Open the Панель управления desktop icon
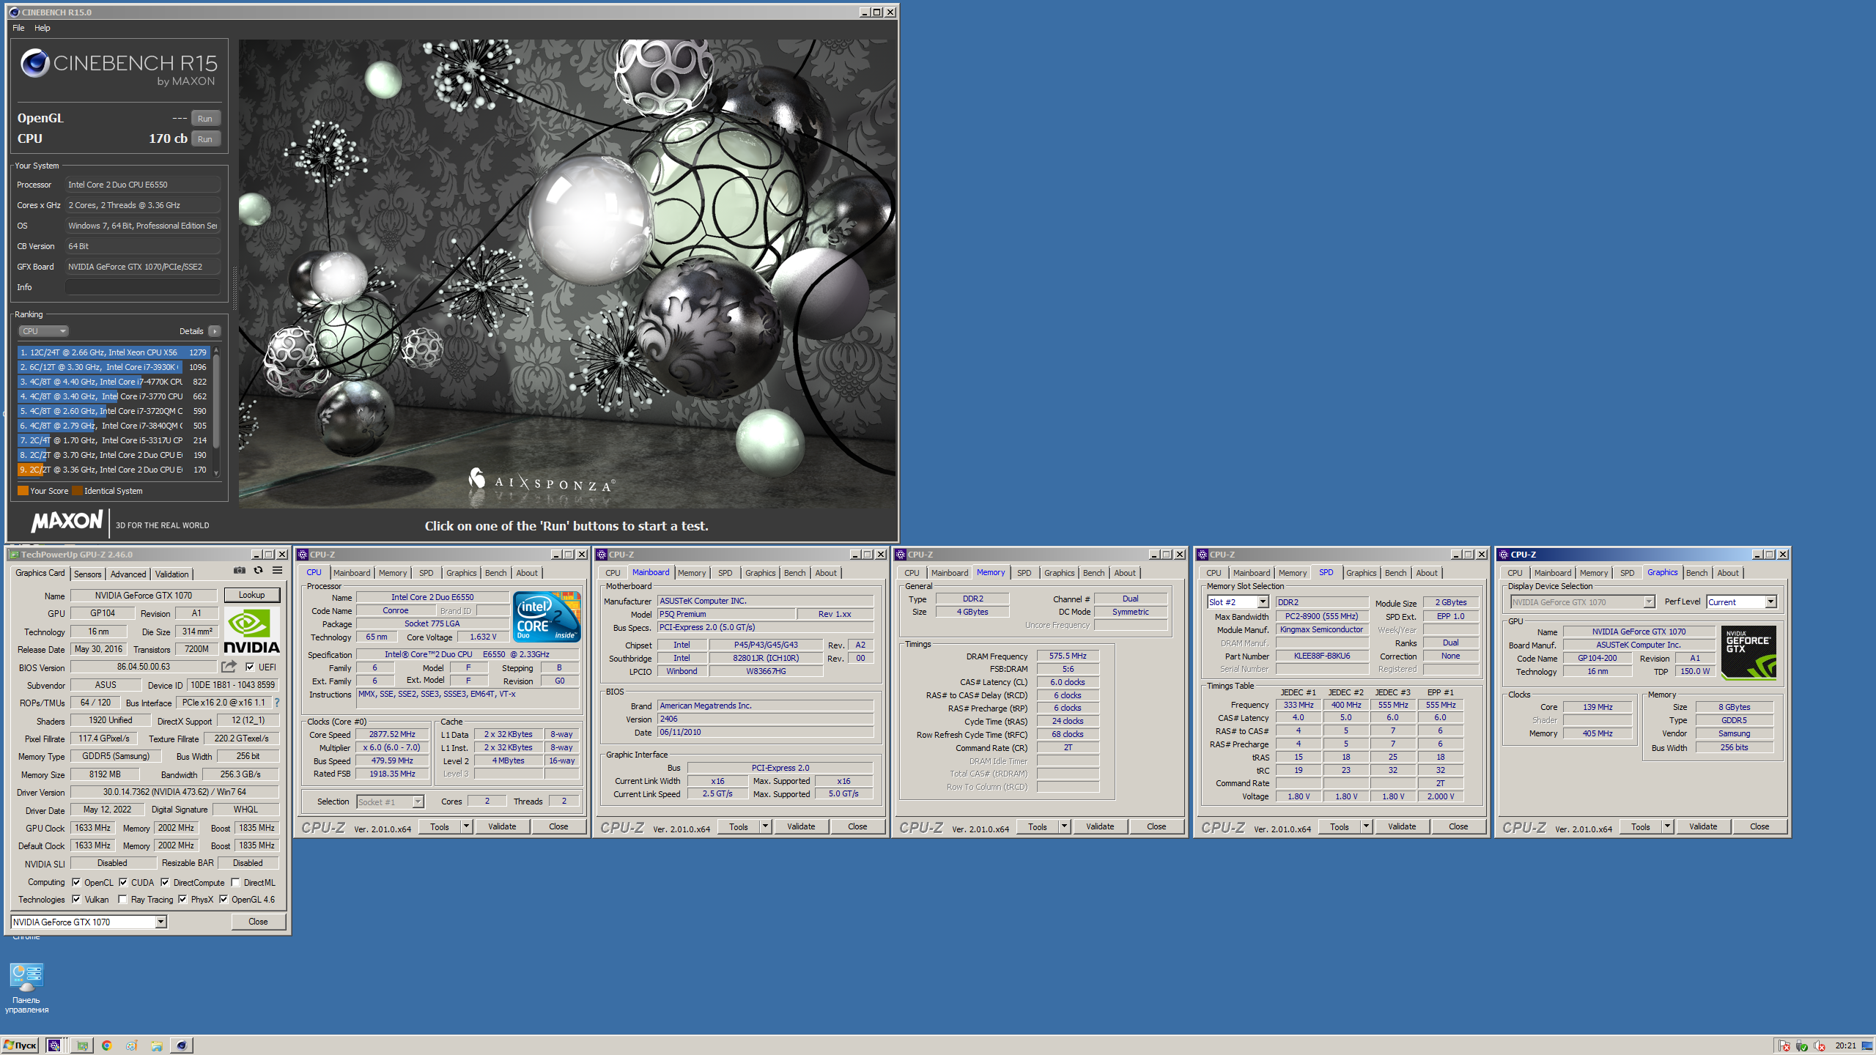The image size is (1876, 1055). tap(26, 988)
